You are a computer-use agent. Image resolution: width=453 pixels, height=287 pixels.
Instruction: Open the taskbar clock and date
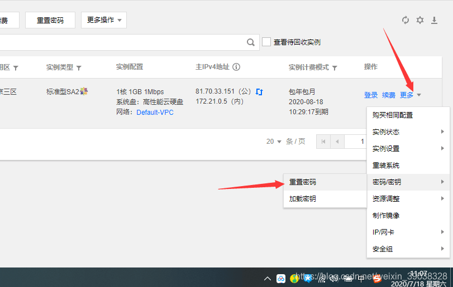pos(418,278)
